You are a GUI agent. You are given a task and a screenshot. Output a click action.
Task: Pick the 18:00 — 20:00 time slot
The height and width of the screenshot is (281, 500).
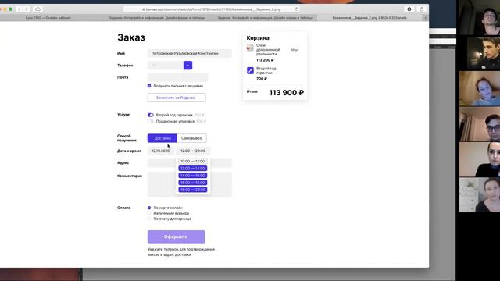[193, 190]
